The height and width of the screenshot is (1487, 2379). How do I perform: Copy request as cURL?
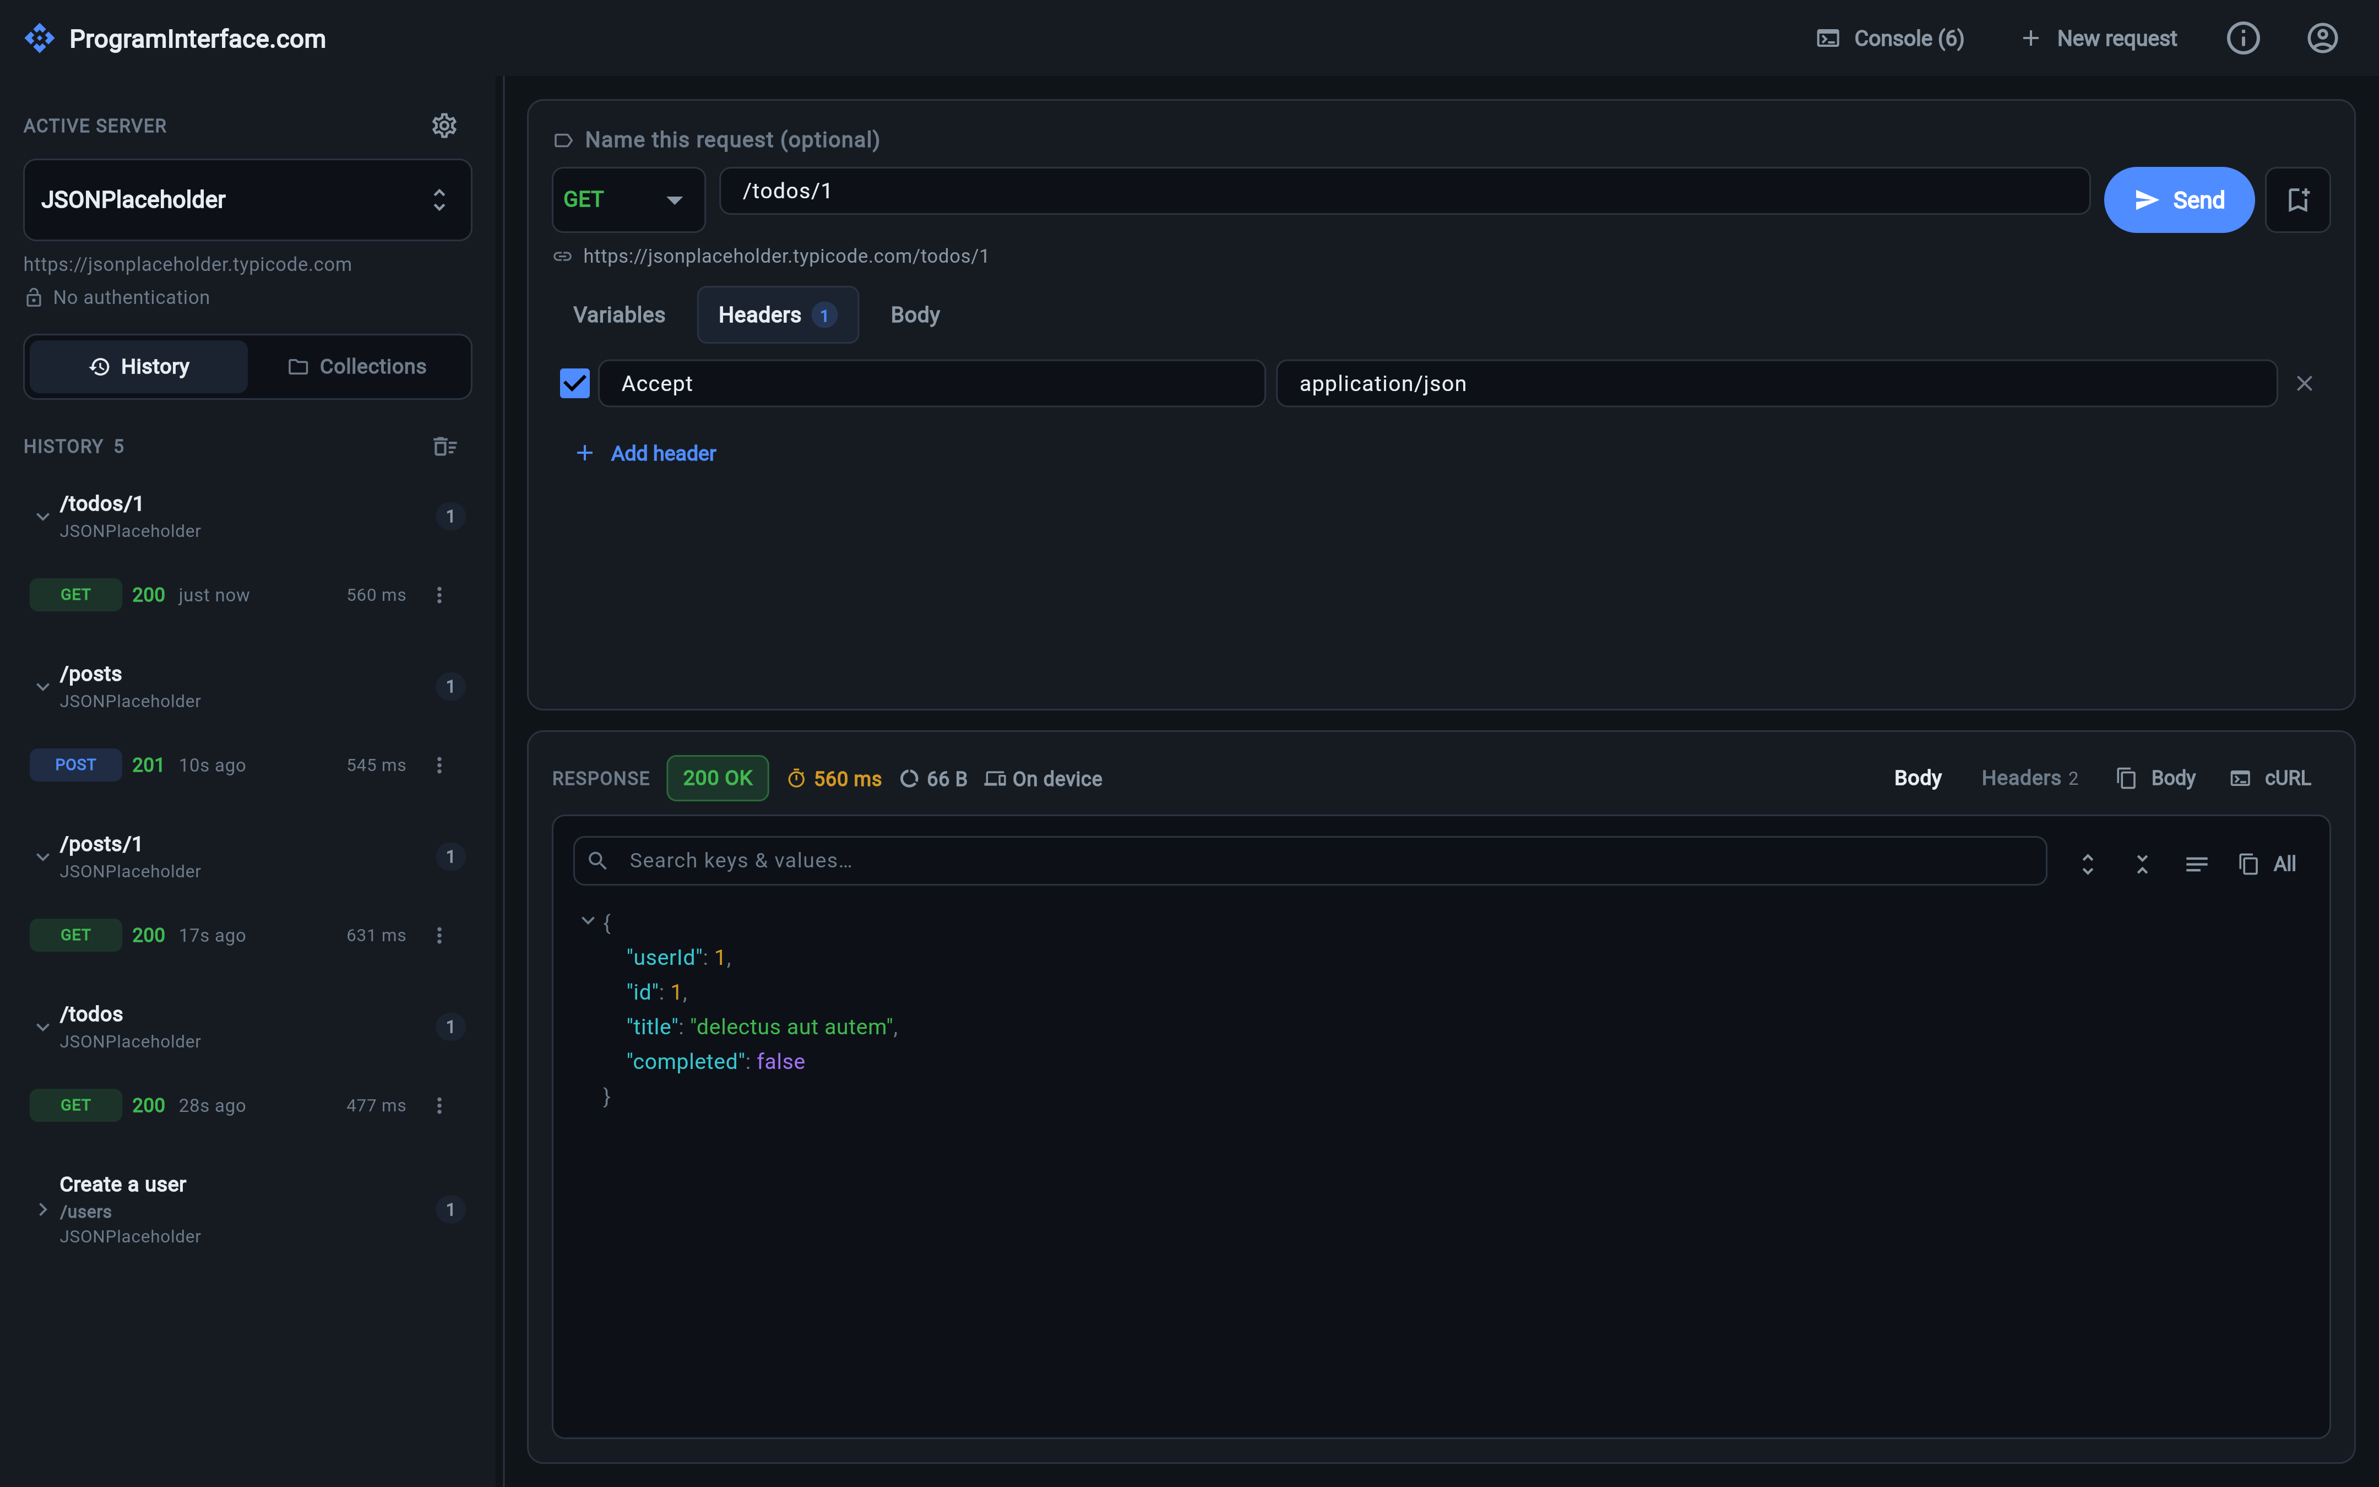pyautogui.click(x=2270, y=778)
